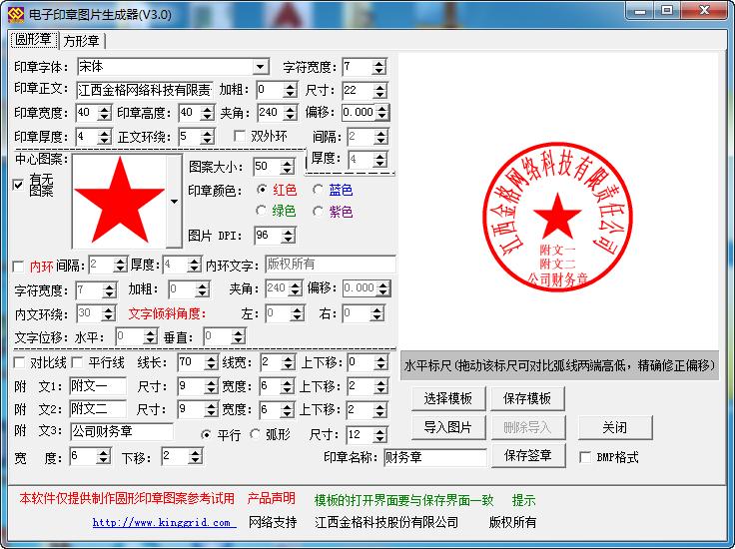This screenshot has height=549, width=735.
Task: Maximize the 电子印章图片生成器 window
Action: pyautogui.click(x=667, y=11)
